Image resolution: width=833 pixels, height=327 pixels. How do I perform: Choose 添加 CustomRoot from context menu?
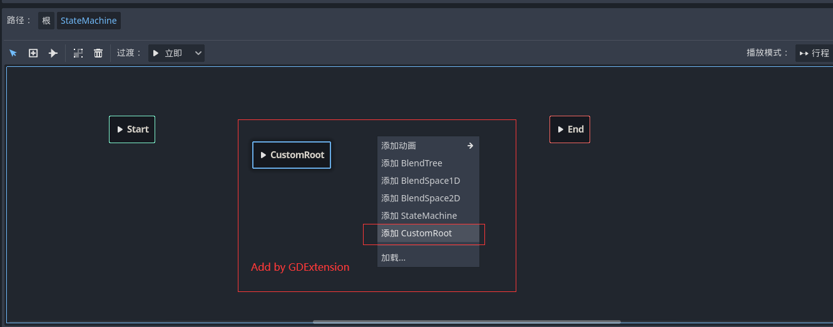tap(428, 233)
